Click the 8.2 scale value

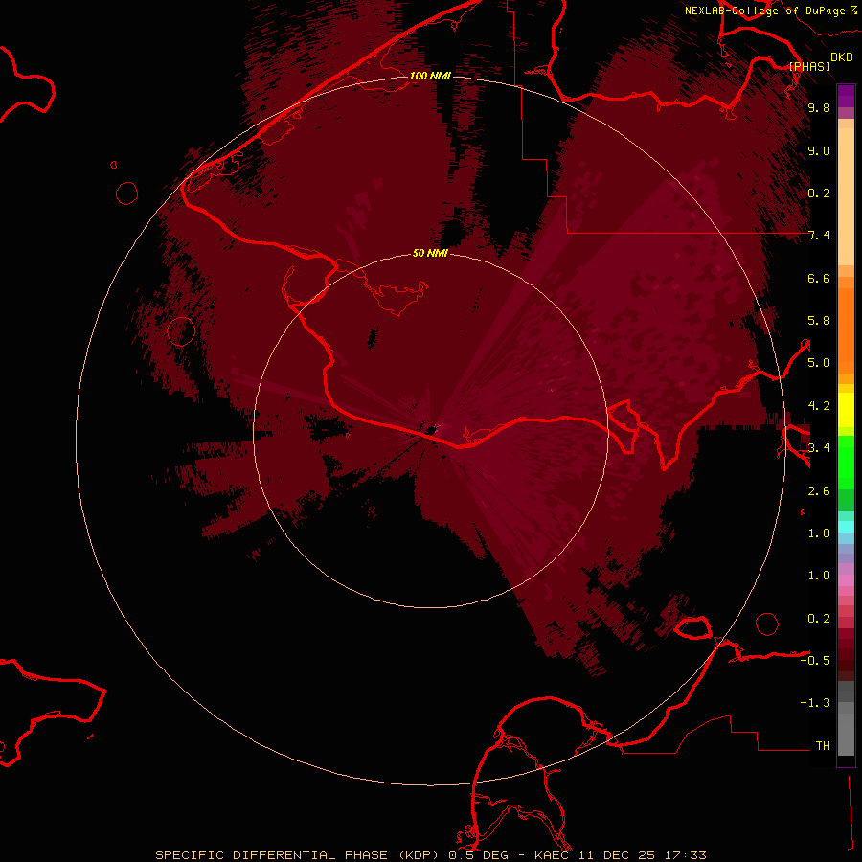click(819, 193)
